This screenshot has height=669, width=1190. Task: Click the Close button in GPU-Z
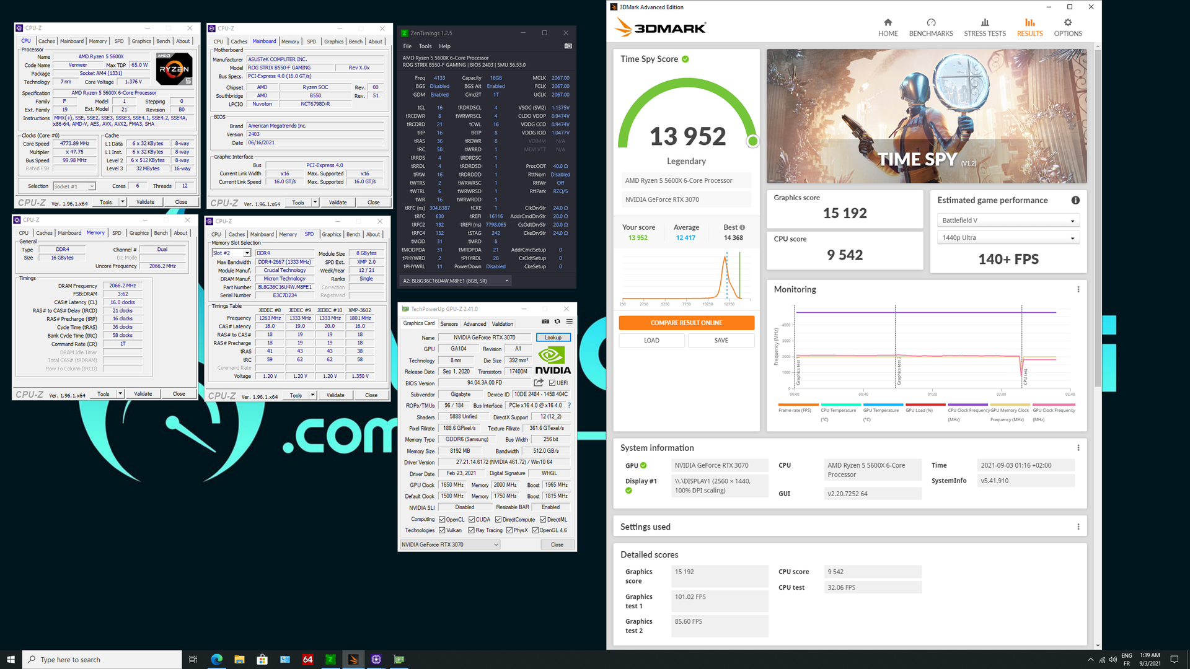[557, 544]
